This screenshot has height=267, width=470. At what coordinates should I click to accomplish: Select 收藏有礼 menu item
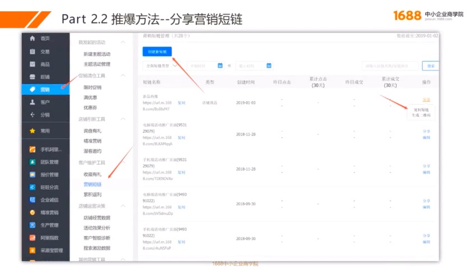(x=93, y=174)
